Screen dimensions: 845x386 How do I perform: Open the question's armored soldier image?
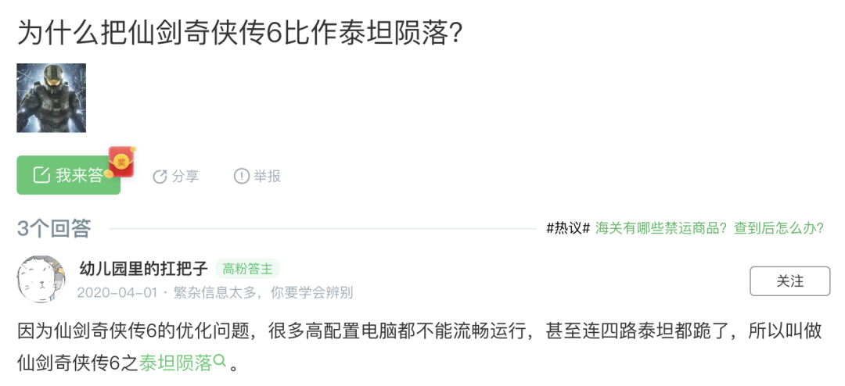coord(52,98)
